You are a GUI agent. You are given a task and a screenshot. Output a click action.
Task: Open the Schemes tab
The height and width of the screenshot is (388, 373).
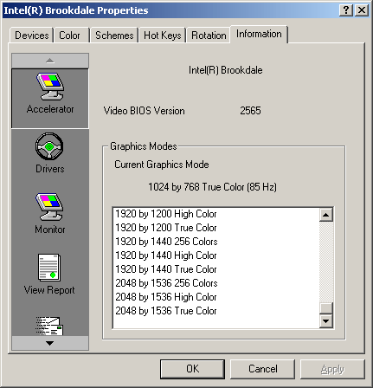coord(114,36)
